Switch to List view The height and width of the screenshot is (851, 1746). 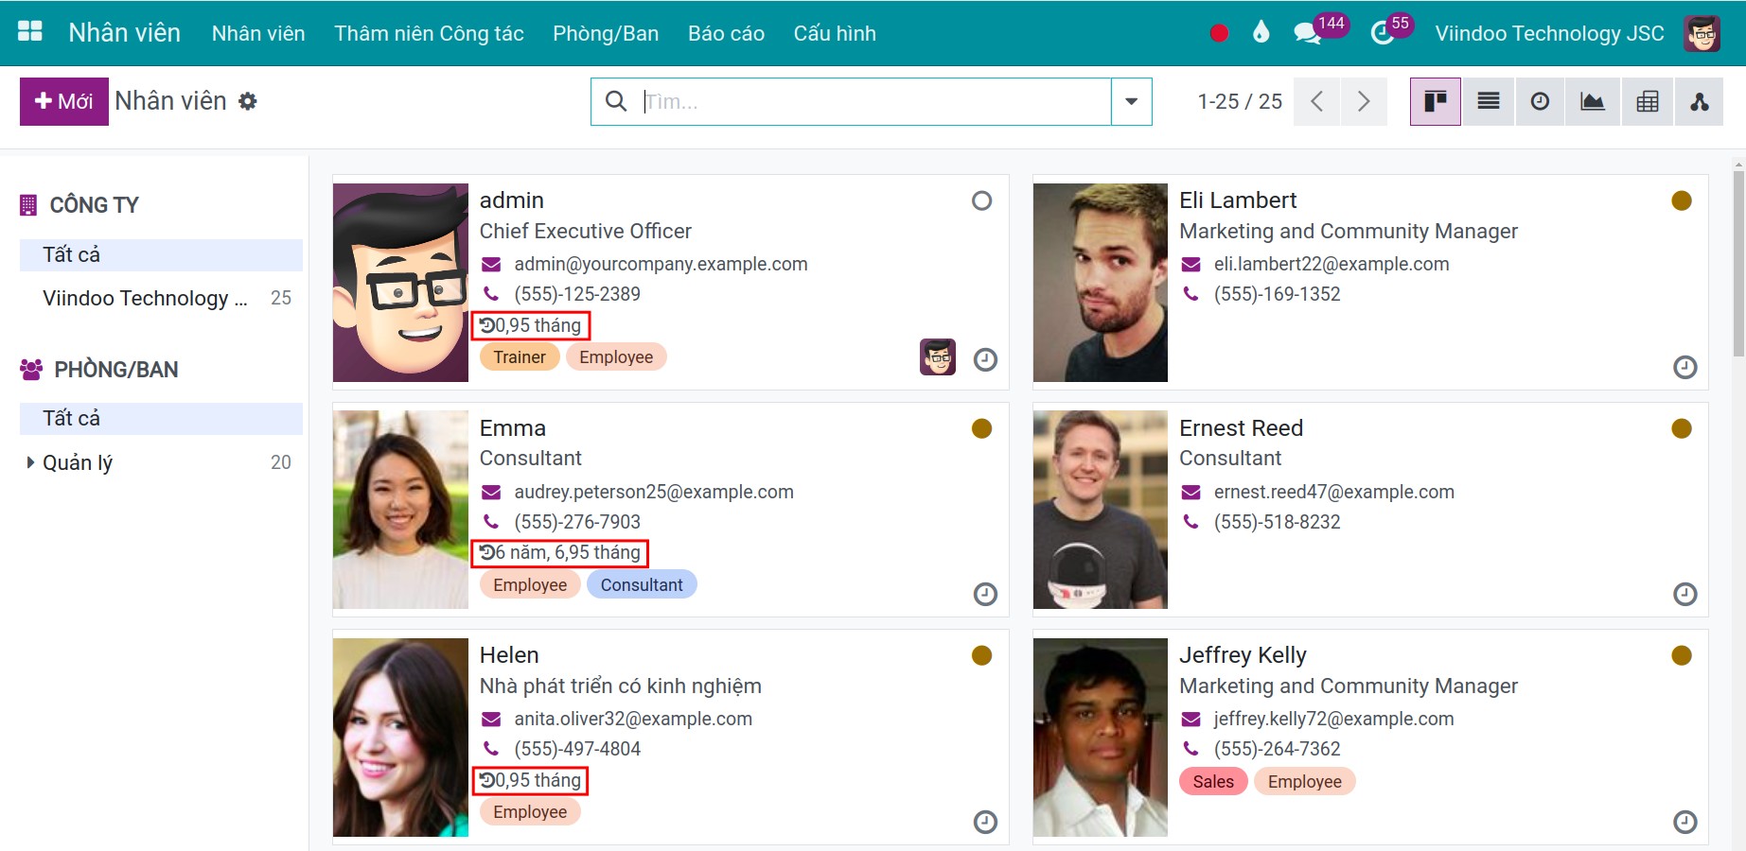tap(1489, 101)
